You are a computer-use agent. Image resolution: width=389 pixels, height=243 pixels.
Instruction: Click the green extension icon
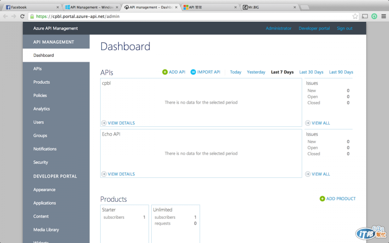[374, 17]
